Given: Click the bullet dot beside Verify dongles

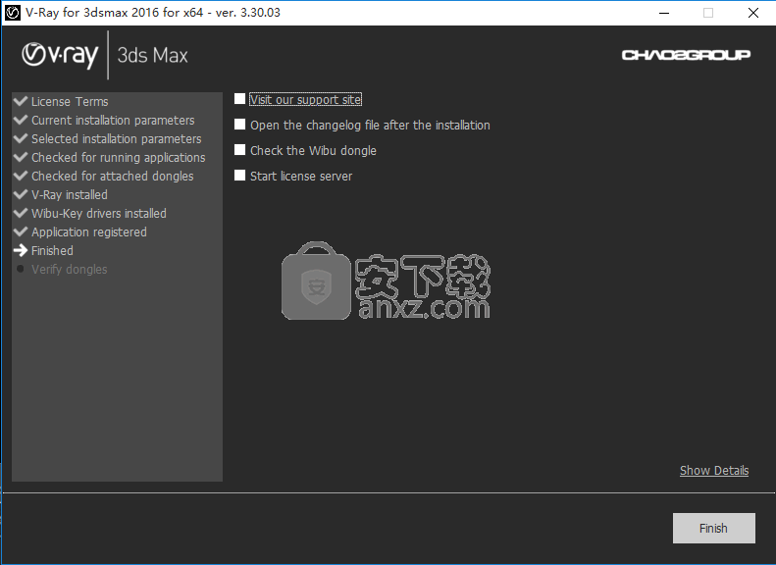Looking at the screenshot, I should [21, 269].
